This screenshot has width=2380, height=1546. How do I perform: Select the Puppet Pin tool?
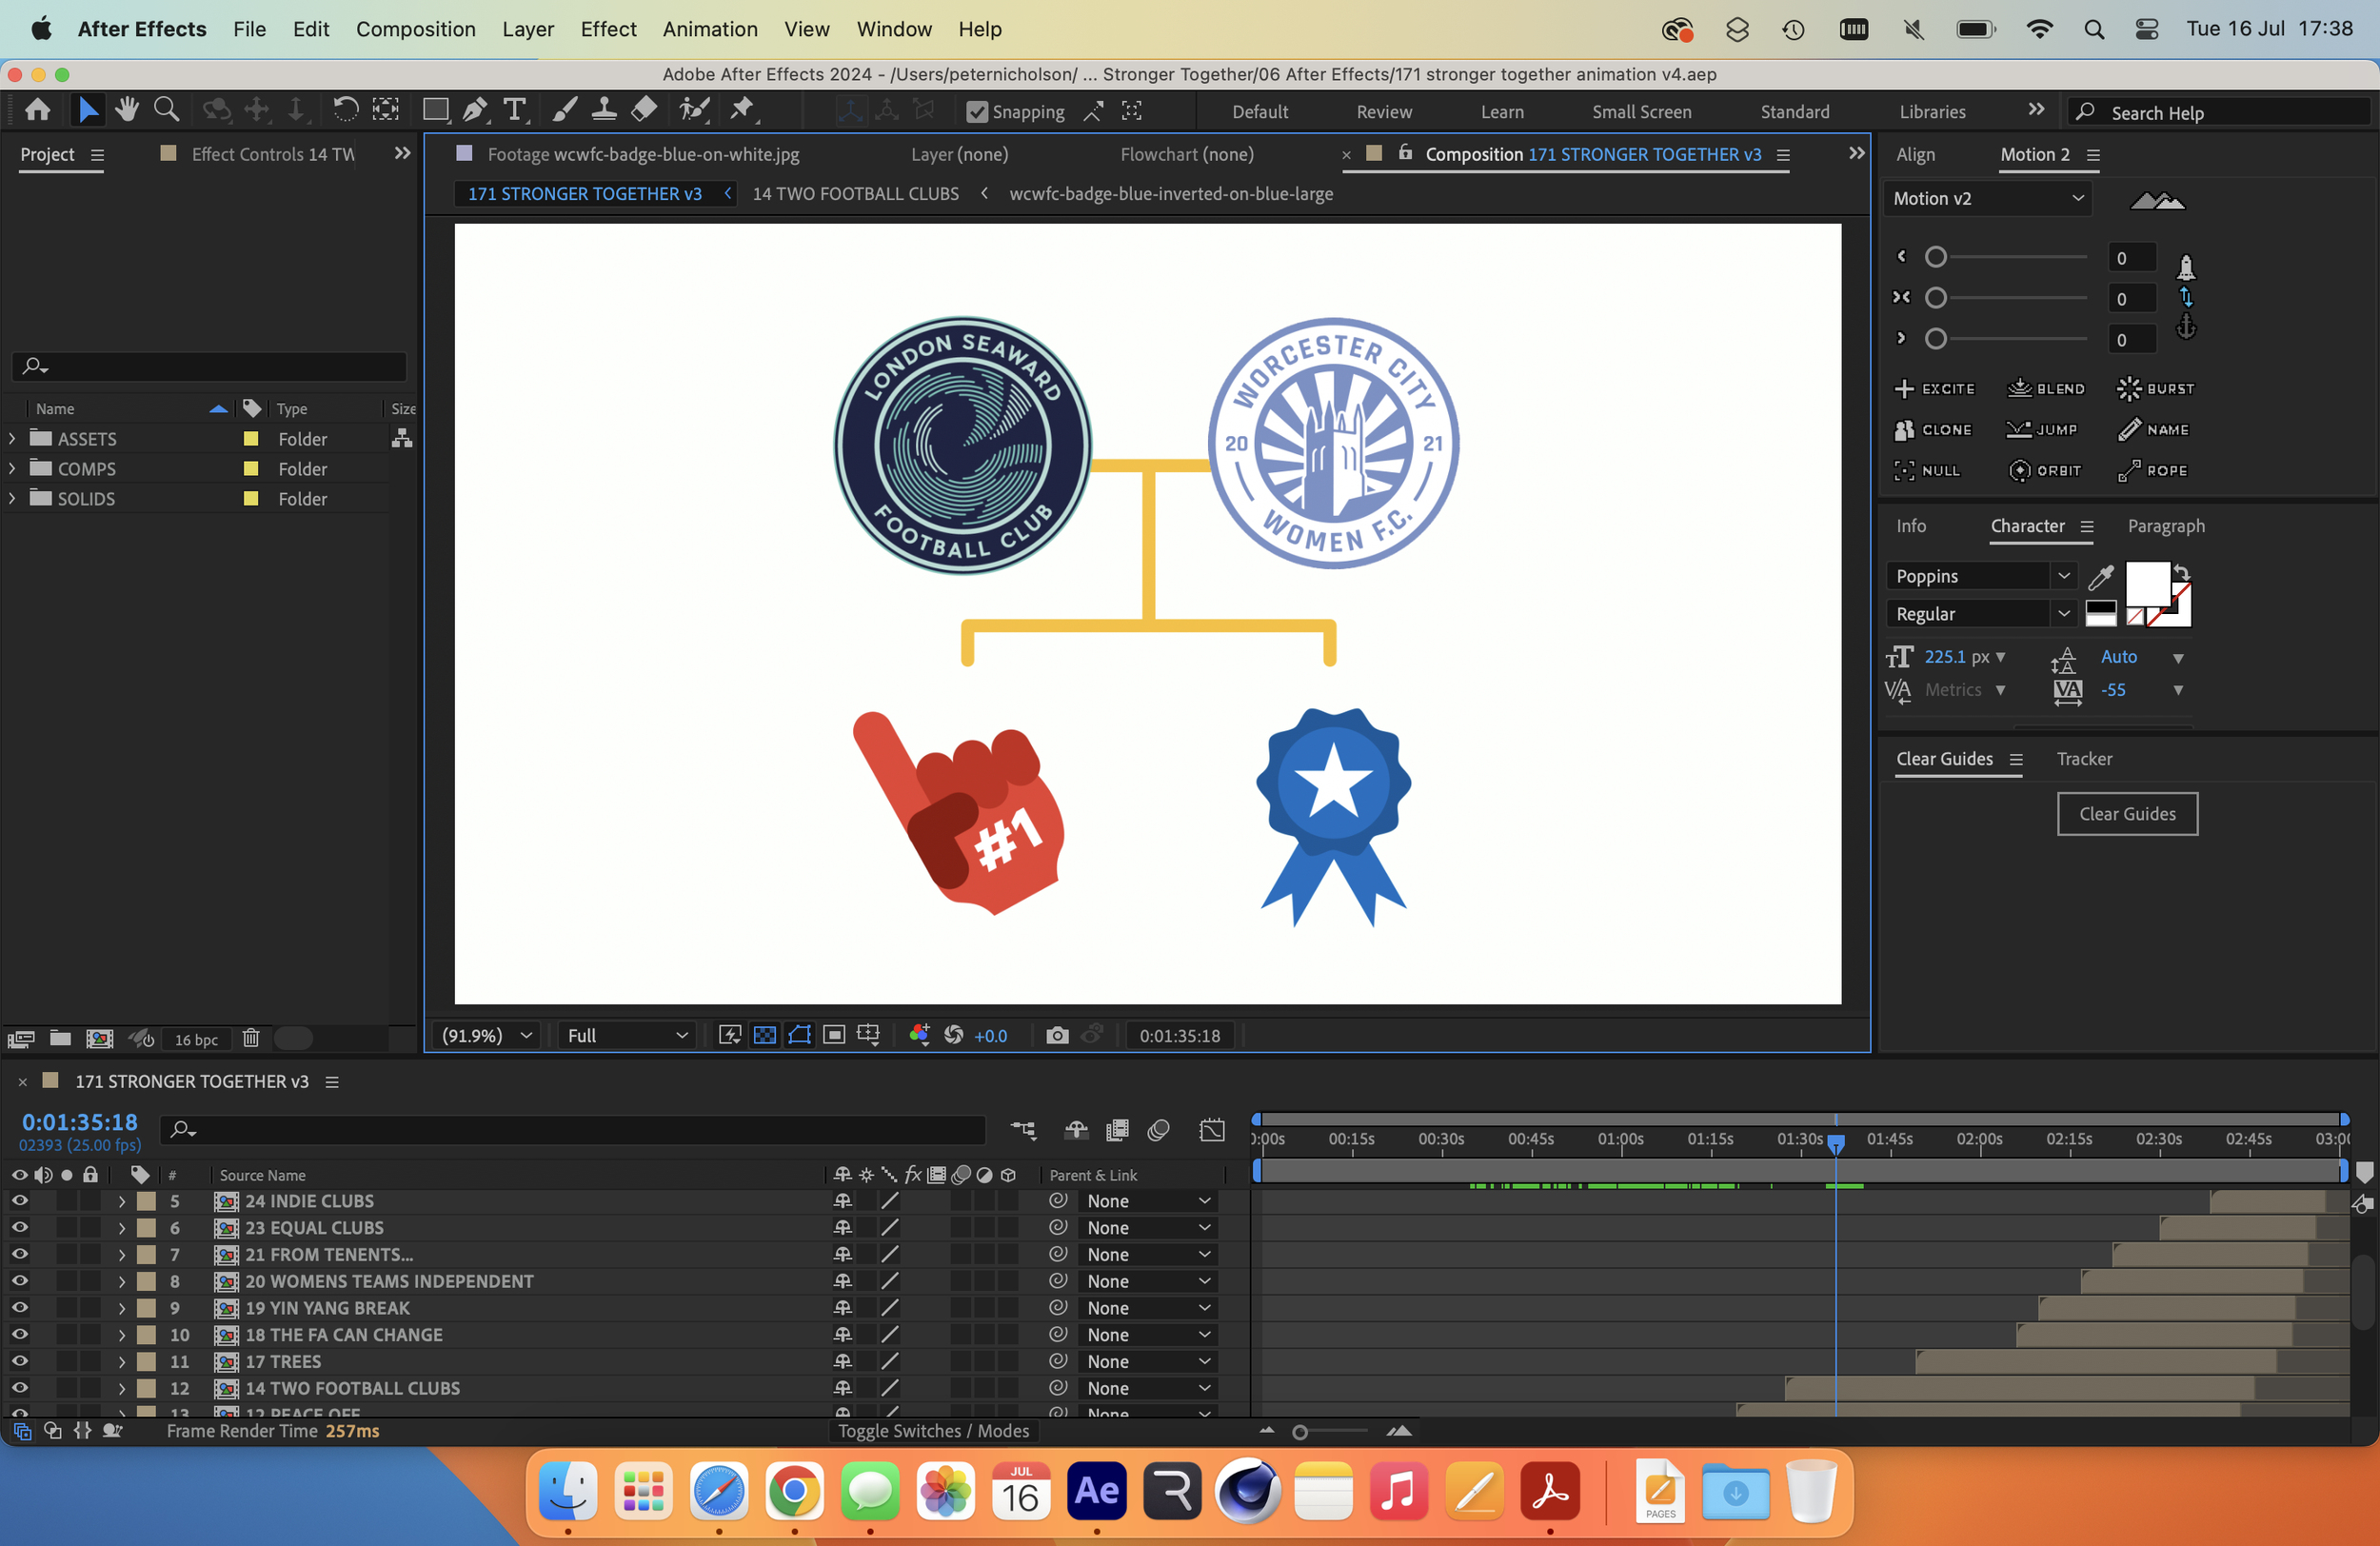743,110
